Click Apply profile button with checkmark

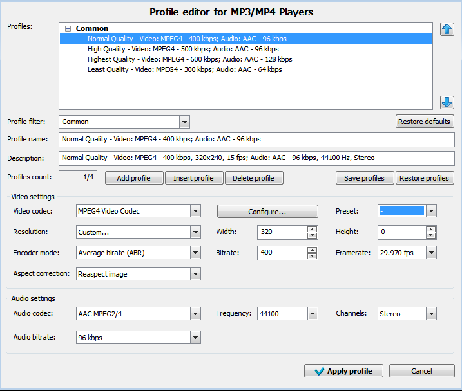click(343, 371)
